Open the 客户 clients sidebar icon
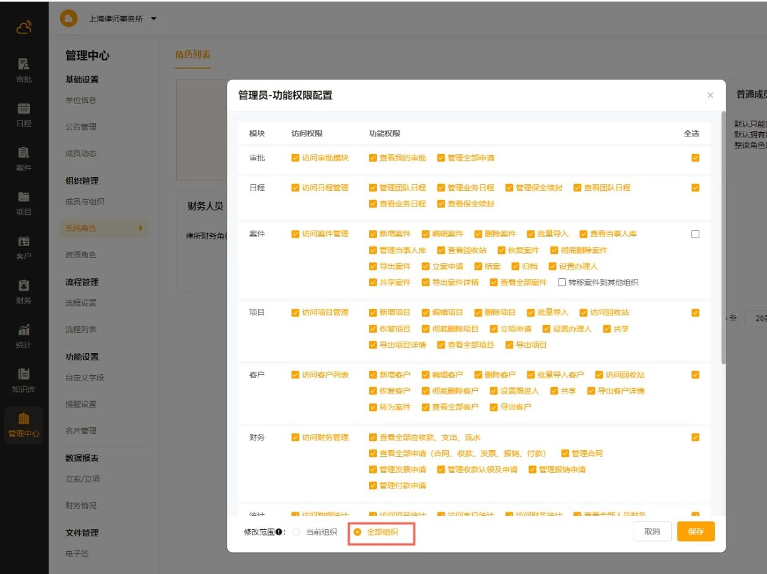767x574 pixels. (x=23, y=247)
